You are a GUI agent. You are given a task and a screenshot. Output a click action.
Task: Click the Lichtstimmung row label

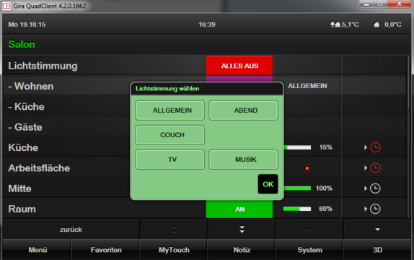(43, 66)
